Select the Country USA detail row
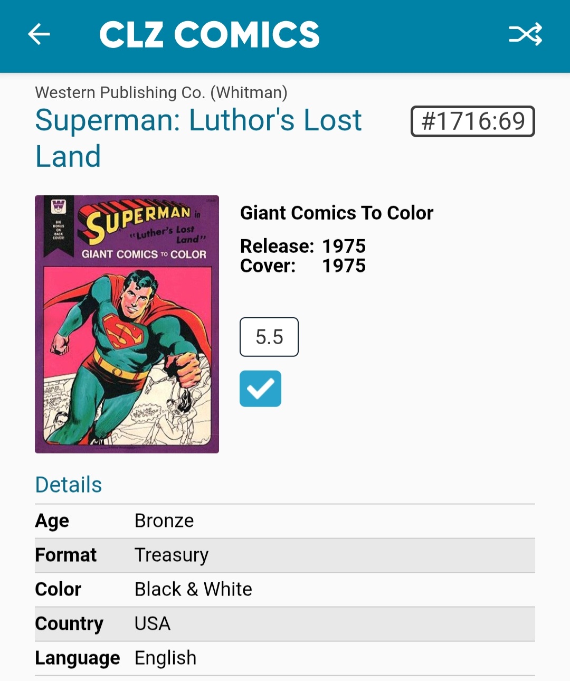The height and width of the screenshot is (681, 570). [285, 624]
